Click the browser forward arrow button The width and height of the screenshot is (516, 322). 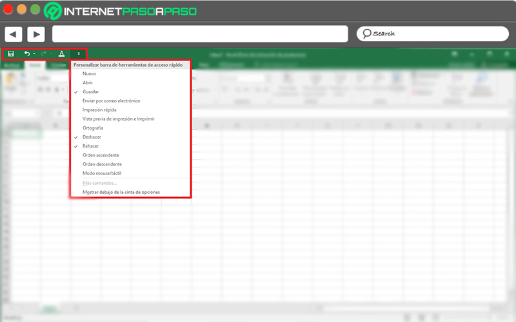35,34
